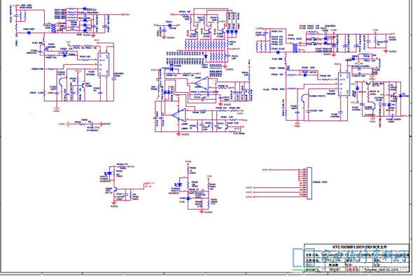Select the transformer symbol in the left circuit
Image resolution: width=413 pixels, height=276 pixels.
tap(54, 29)
